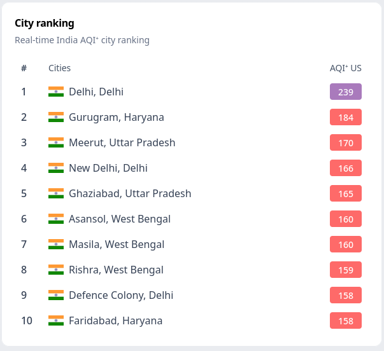The width and height of the screenshot is (384, 351).
Task: Click the 165 AQI badge for Ghaziabad
Action: tap(346, 193)
